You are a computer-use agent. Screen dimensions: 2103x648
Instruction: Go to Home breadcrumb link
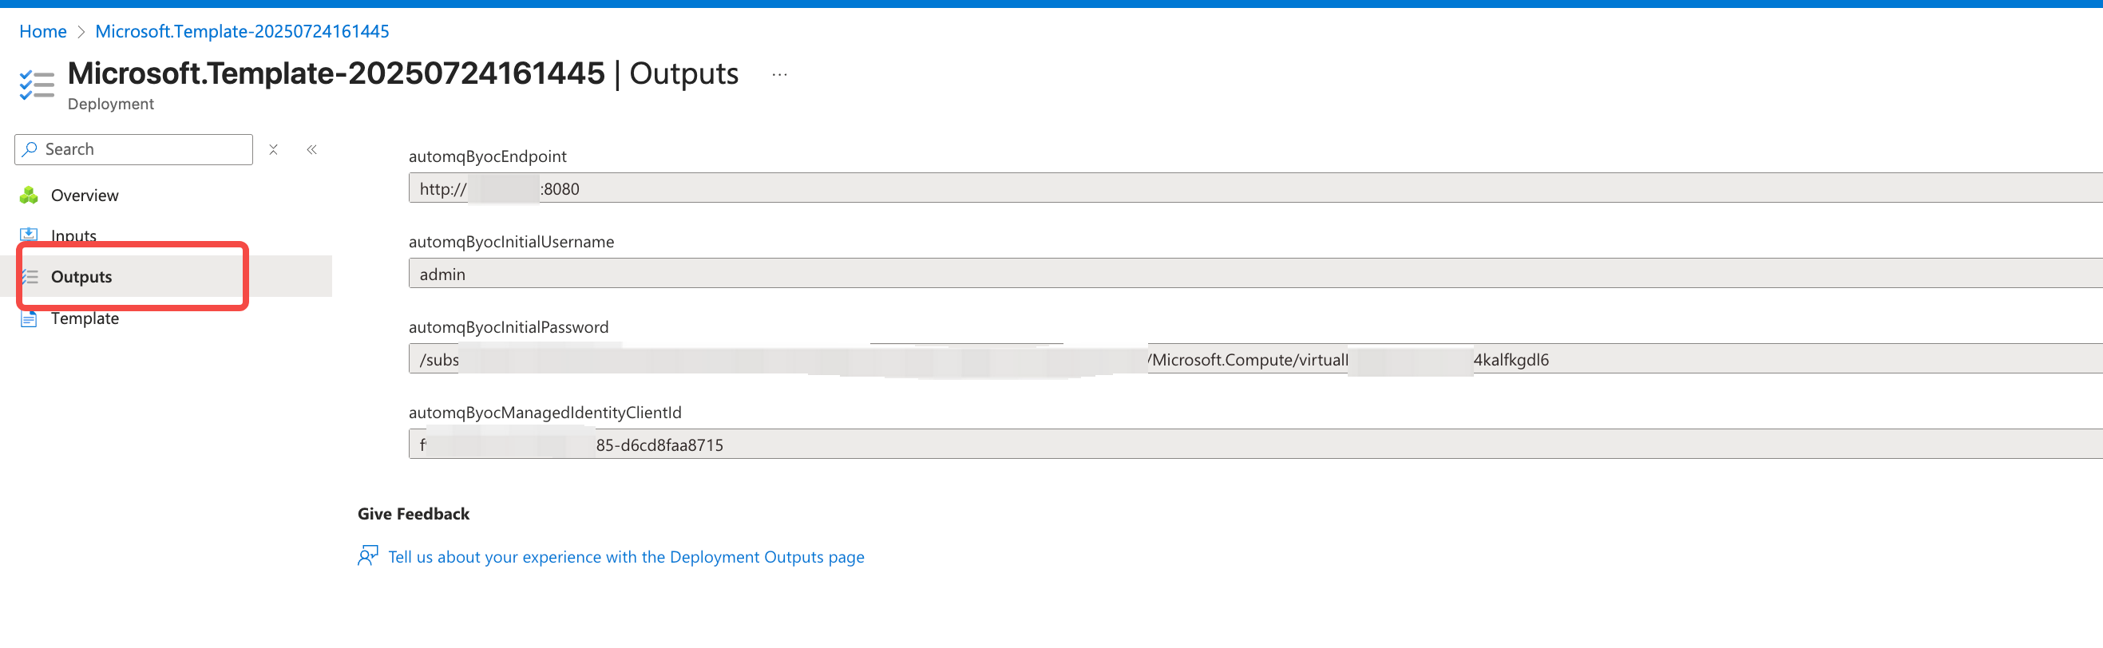coord(42,31)
